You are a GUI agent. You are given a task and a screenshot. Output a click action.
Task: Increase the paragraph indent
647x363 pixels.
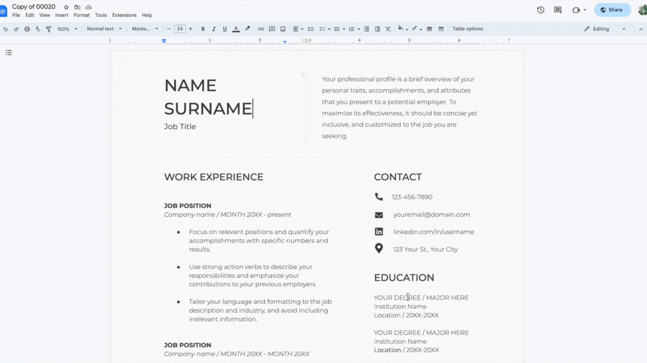(x=377, y=29)
